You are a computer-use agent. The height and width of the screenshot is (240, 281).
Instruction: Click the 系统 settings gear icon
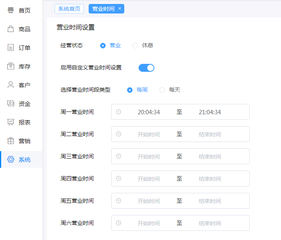tap(11, 159)
